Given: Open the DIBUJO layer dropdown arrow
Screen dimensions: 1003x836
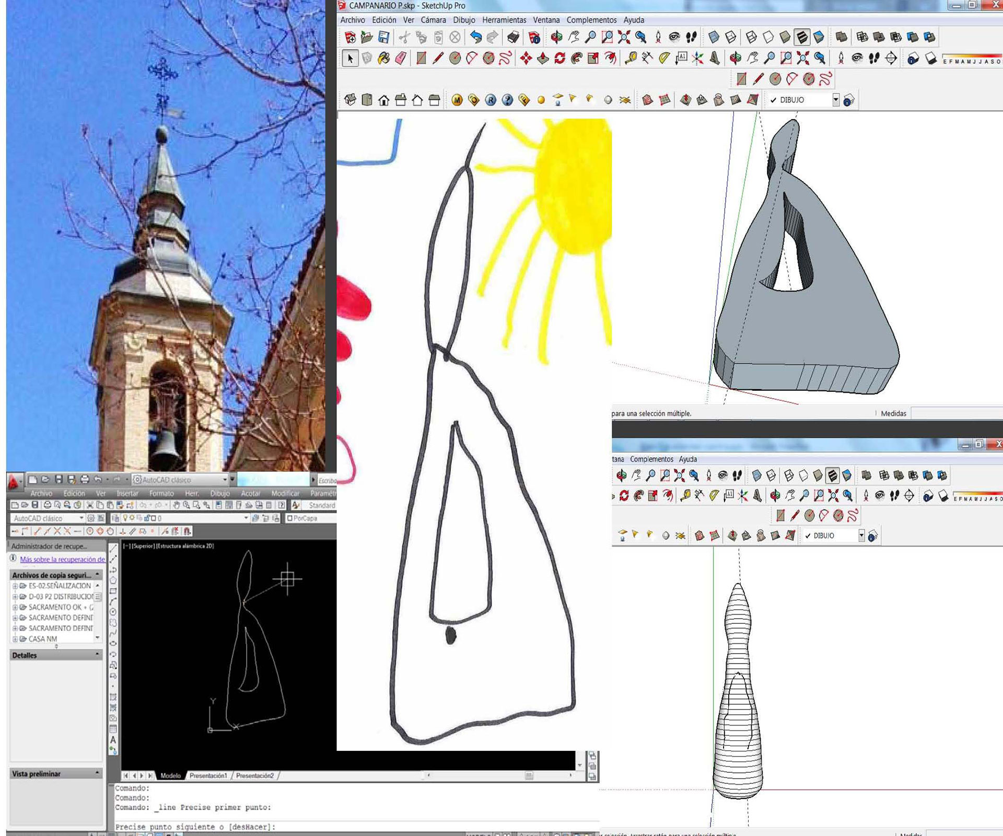Looking at the screenshot, I should point(836,99).
